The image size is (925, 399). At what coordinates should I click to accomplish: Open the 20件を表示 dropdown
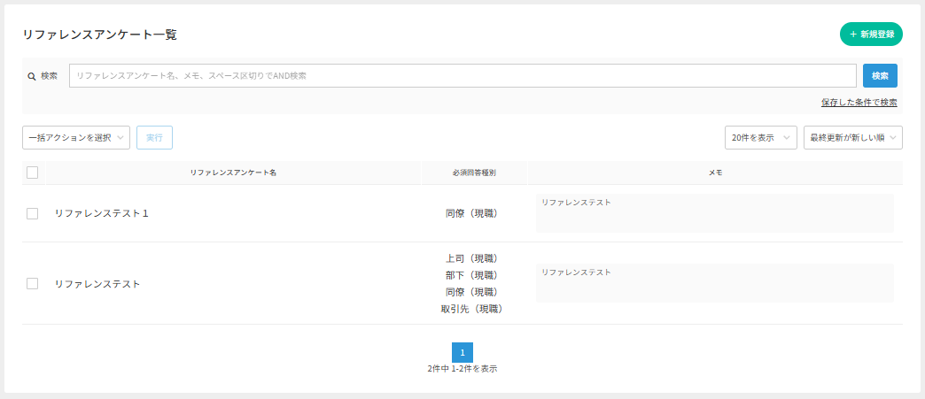760,138
